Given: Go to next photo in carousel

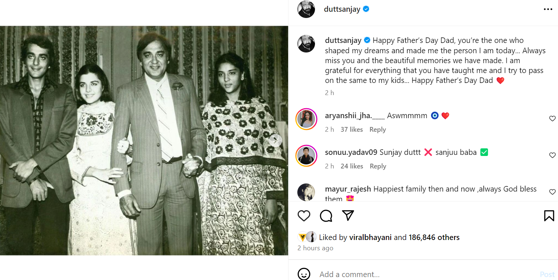Looking at the screenshot, I should 275,140.
